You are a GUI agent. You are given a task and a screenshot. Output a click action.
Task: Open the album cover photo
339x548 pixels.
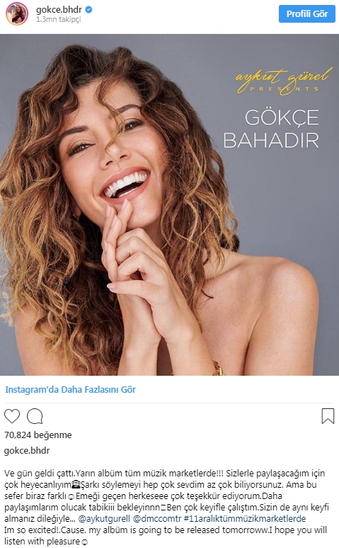click(170, 205)
